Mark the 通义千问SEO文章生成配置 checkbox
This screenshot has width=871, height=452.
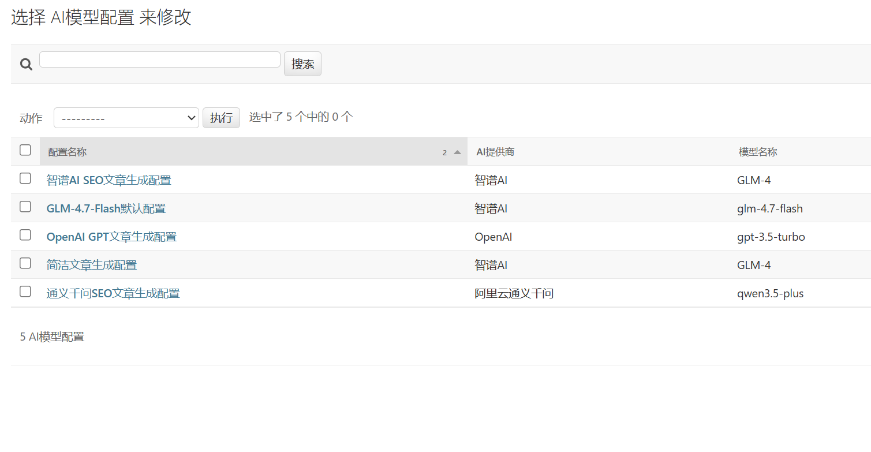(x=25, y=292)
